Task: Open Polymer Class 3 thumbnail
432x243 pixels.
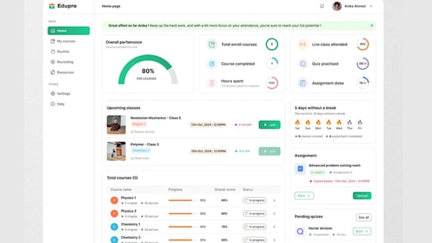Action: [116, 151]
